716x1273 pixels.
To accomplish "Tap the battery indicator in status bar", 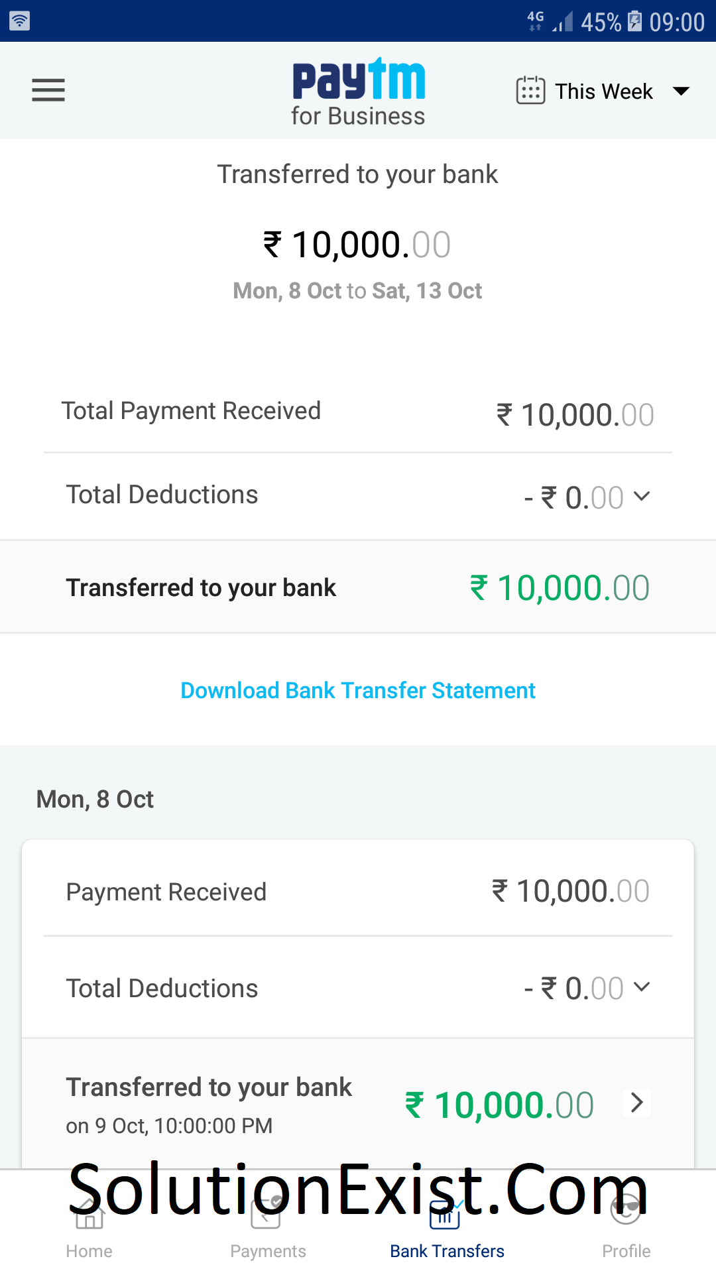I will coord(635,20).
